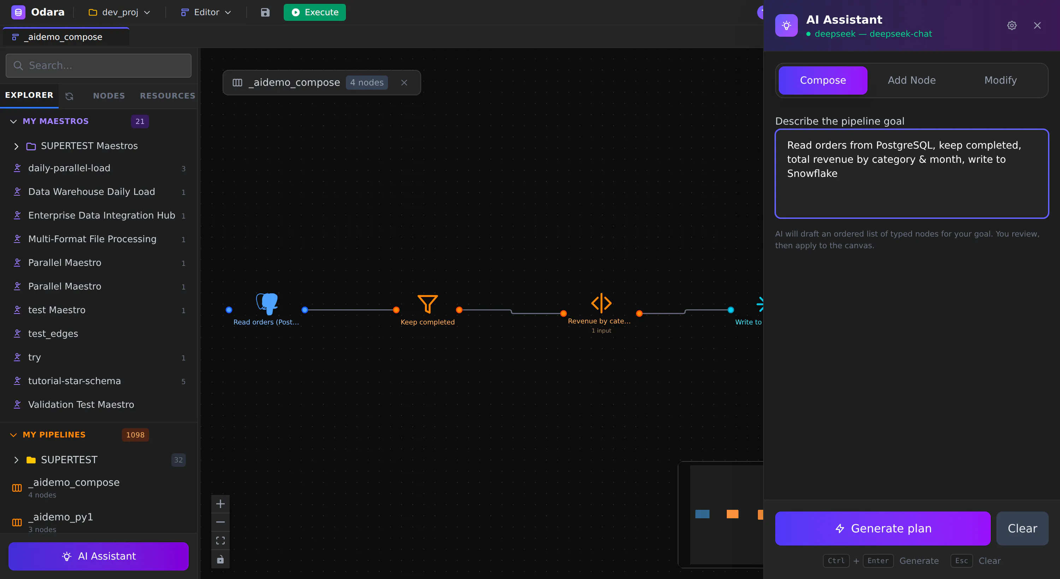Open _aidemo_py1 pipeline
Image resolution: width=1060 pixels, height=579 pixels.
coord(99,522)
